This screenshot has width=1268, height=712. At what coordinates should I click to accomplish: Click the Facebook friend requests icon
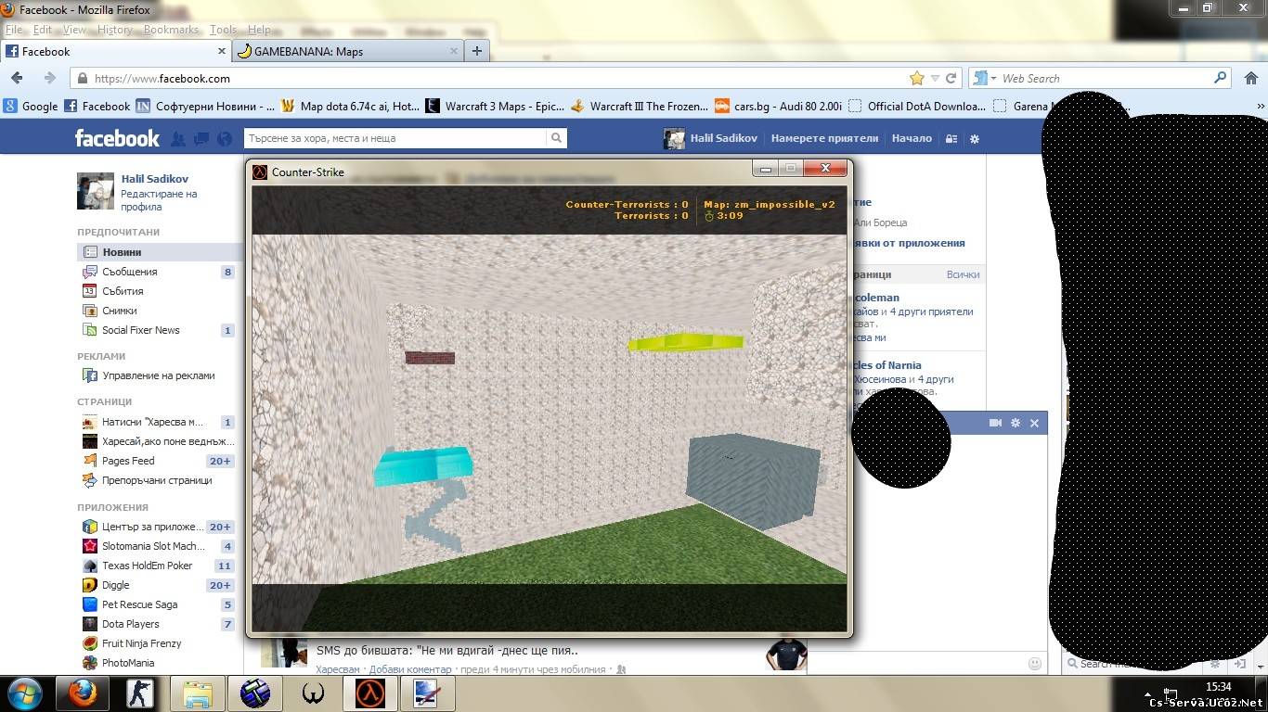click(178, 139)
